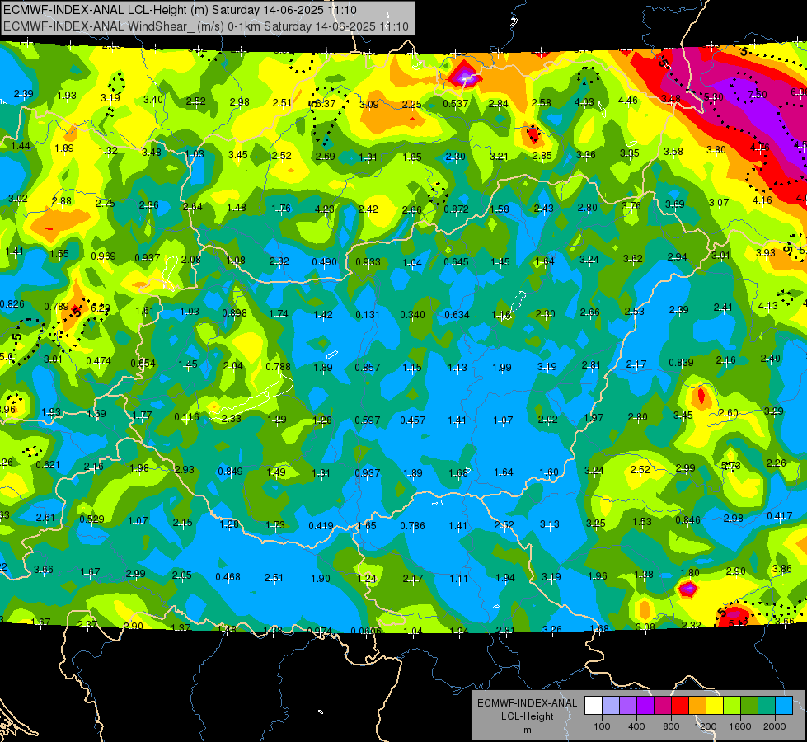Click the grid value 0.846
The image size is (807, 742).
point(688,519)
